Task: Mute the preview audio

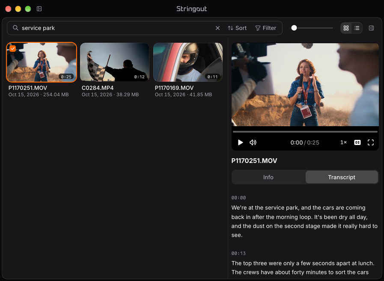Action: (x=253, y=142)
